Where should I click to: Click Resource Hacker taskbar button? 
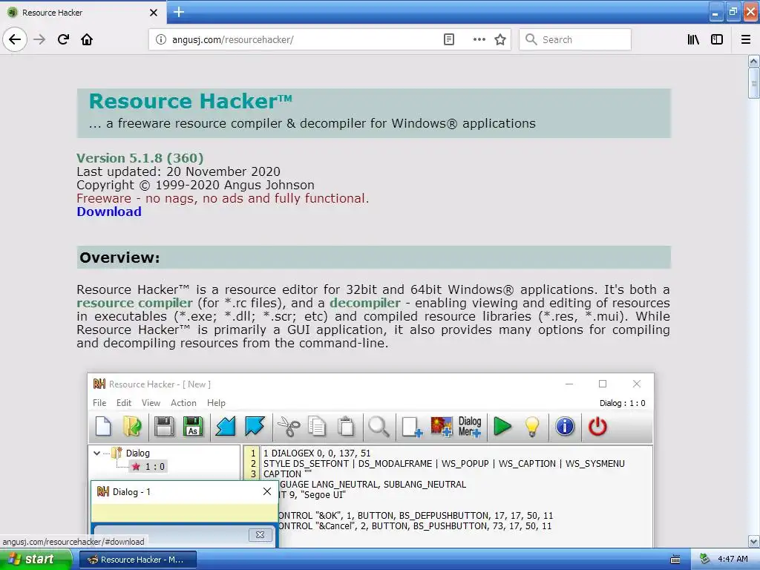click(x=137, y=560)
